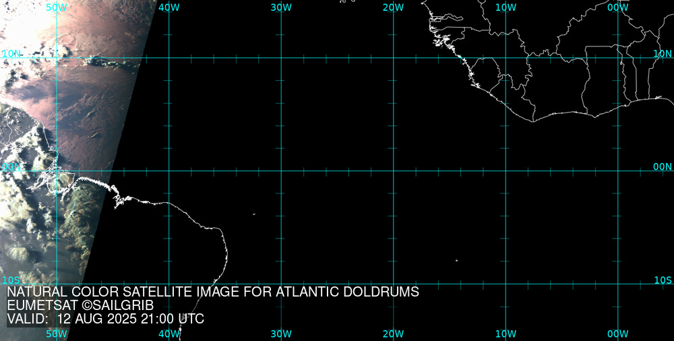Click the 10W longitude label along the top edge
This screenshot has height=341, width=674.
pos(506,7)
